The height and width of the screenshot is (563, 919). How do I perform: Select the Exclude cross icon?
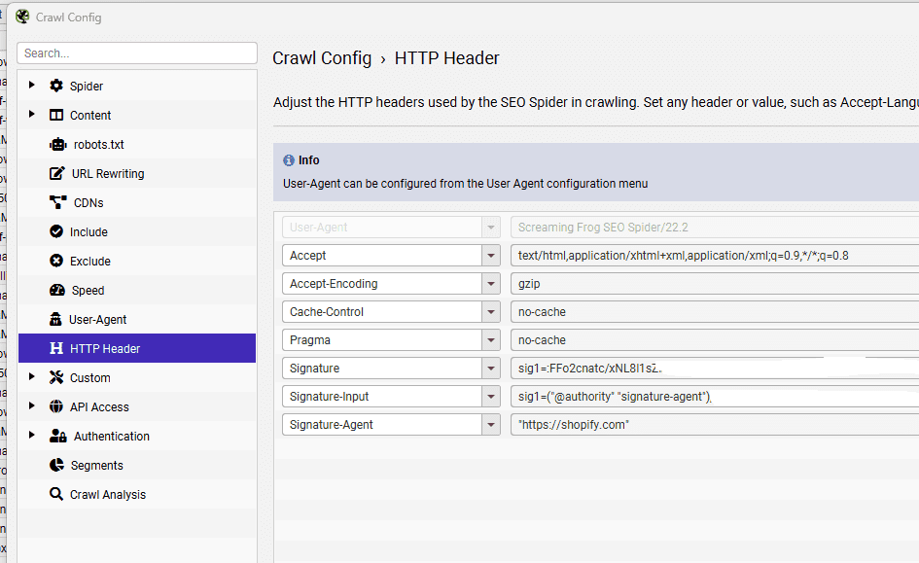tap(56, 261)
